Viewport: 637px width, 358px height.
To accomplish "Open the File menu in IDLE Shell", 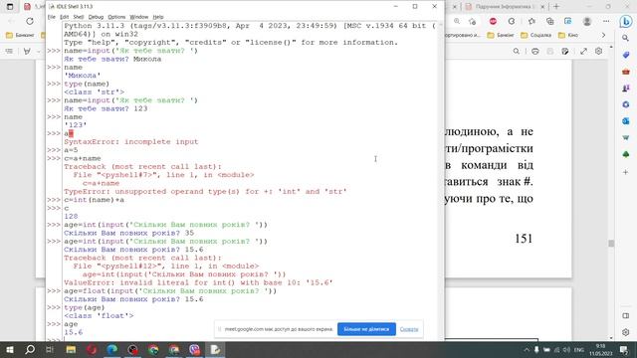I will click(x=52, y=17).
